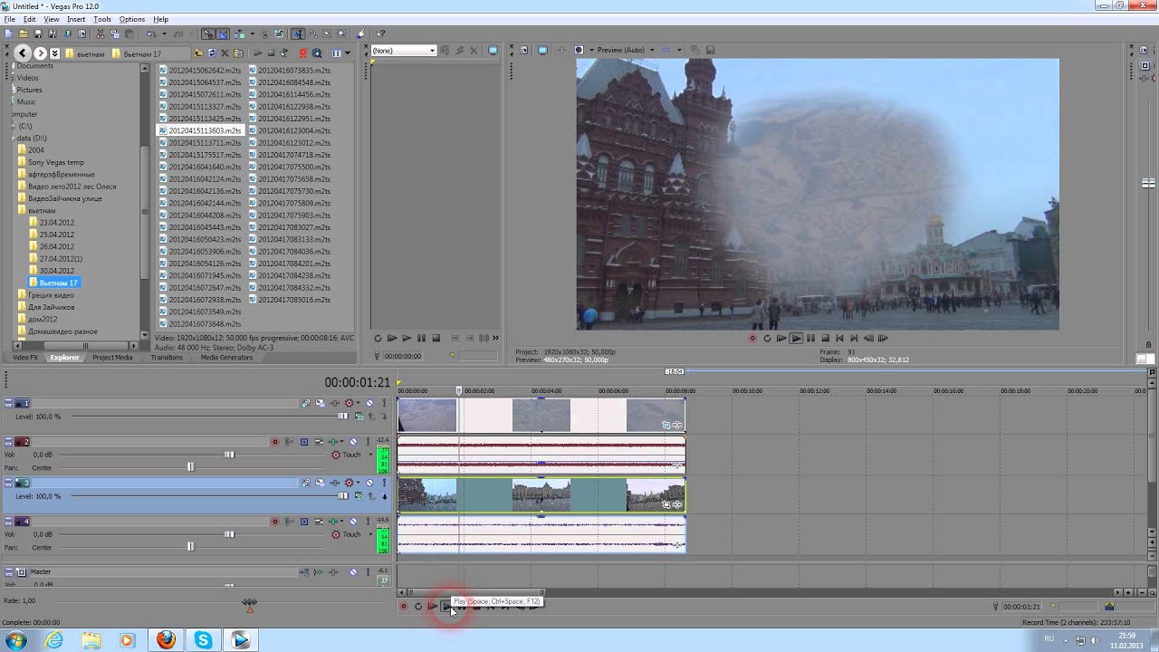The image size is (1159, 652).
Task: Open the File menu
Action: point(9,19)
